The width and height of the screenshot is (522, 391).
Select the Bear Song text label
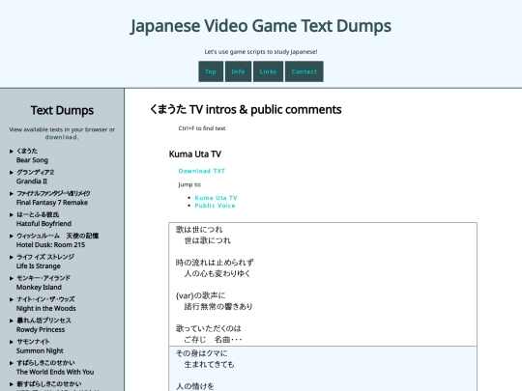click(32, 160)
